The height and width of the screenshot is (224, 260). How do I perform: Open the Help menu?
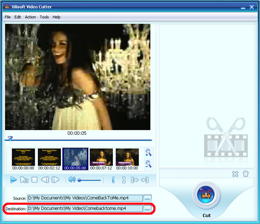[x=57, y=17]
